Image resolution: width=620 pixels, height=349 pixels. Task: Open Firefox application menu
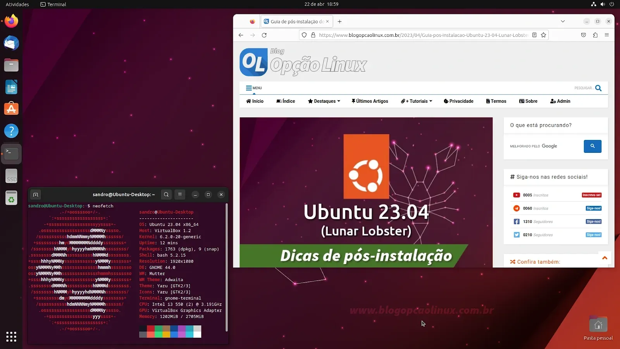(607, 35)
